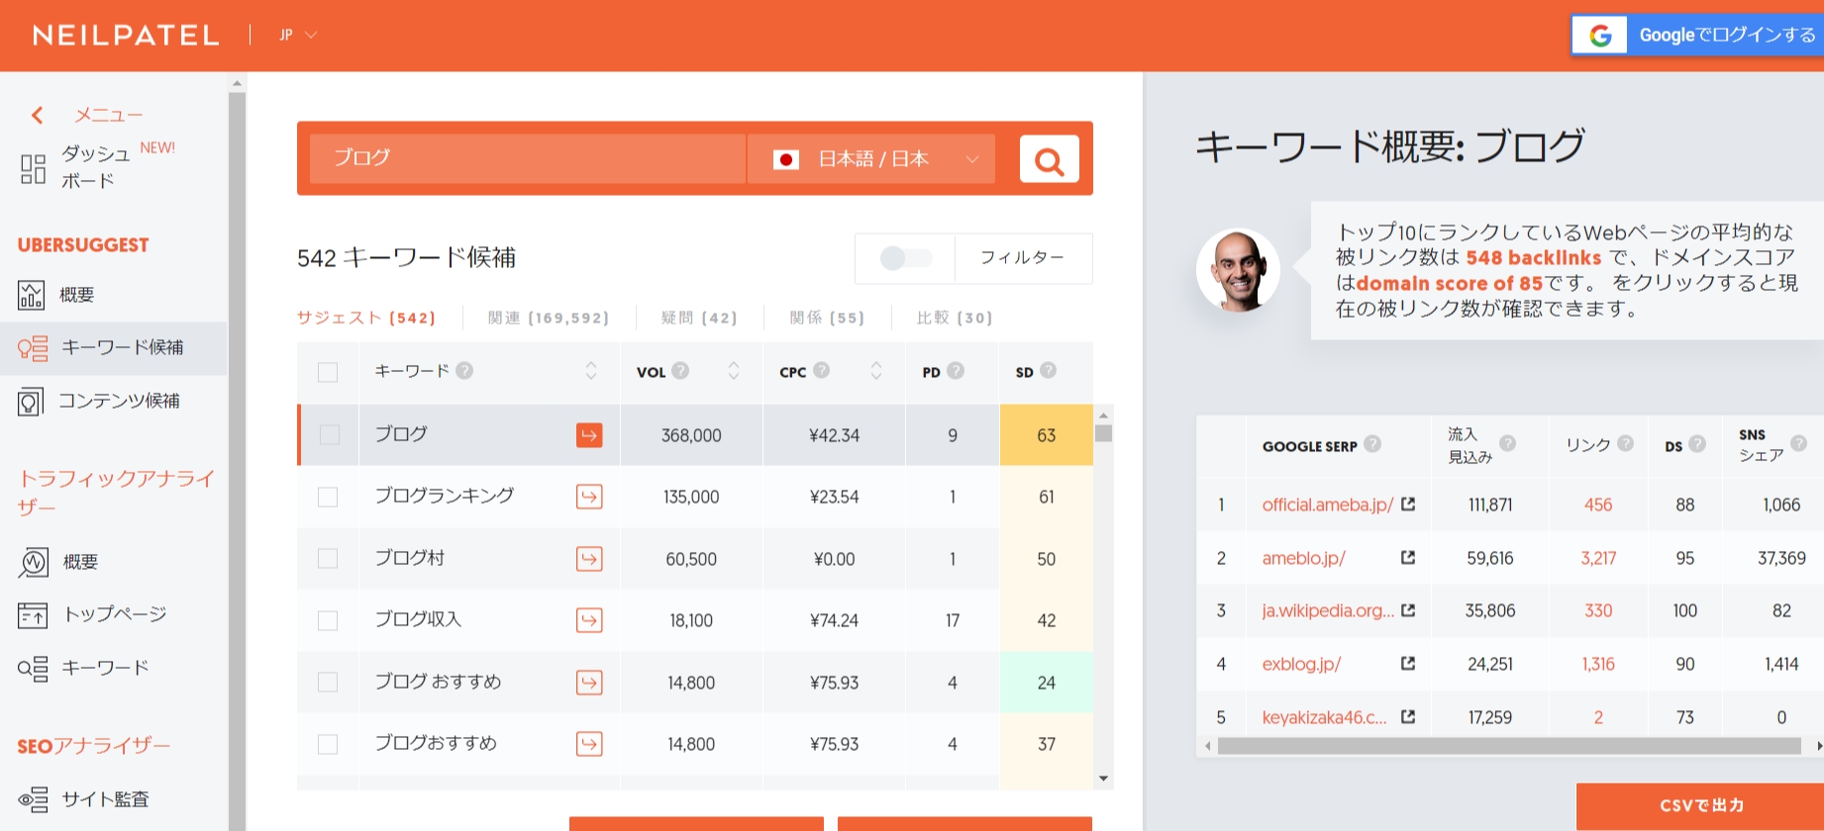This screenshot has width=1824, height=831.
Task: Click the arrow icon in ブログ row
Action: click(589, 435)
